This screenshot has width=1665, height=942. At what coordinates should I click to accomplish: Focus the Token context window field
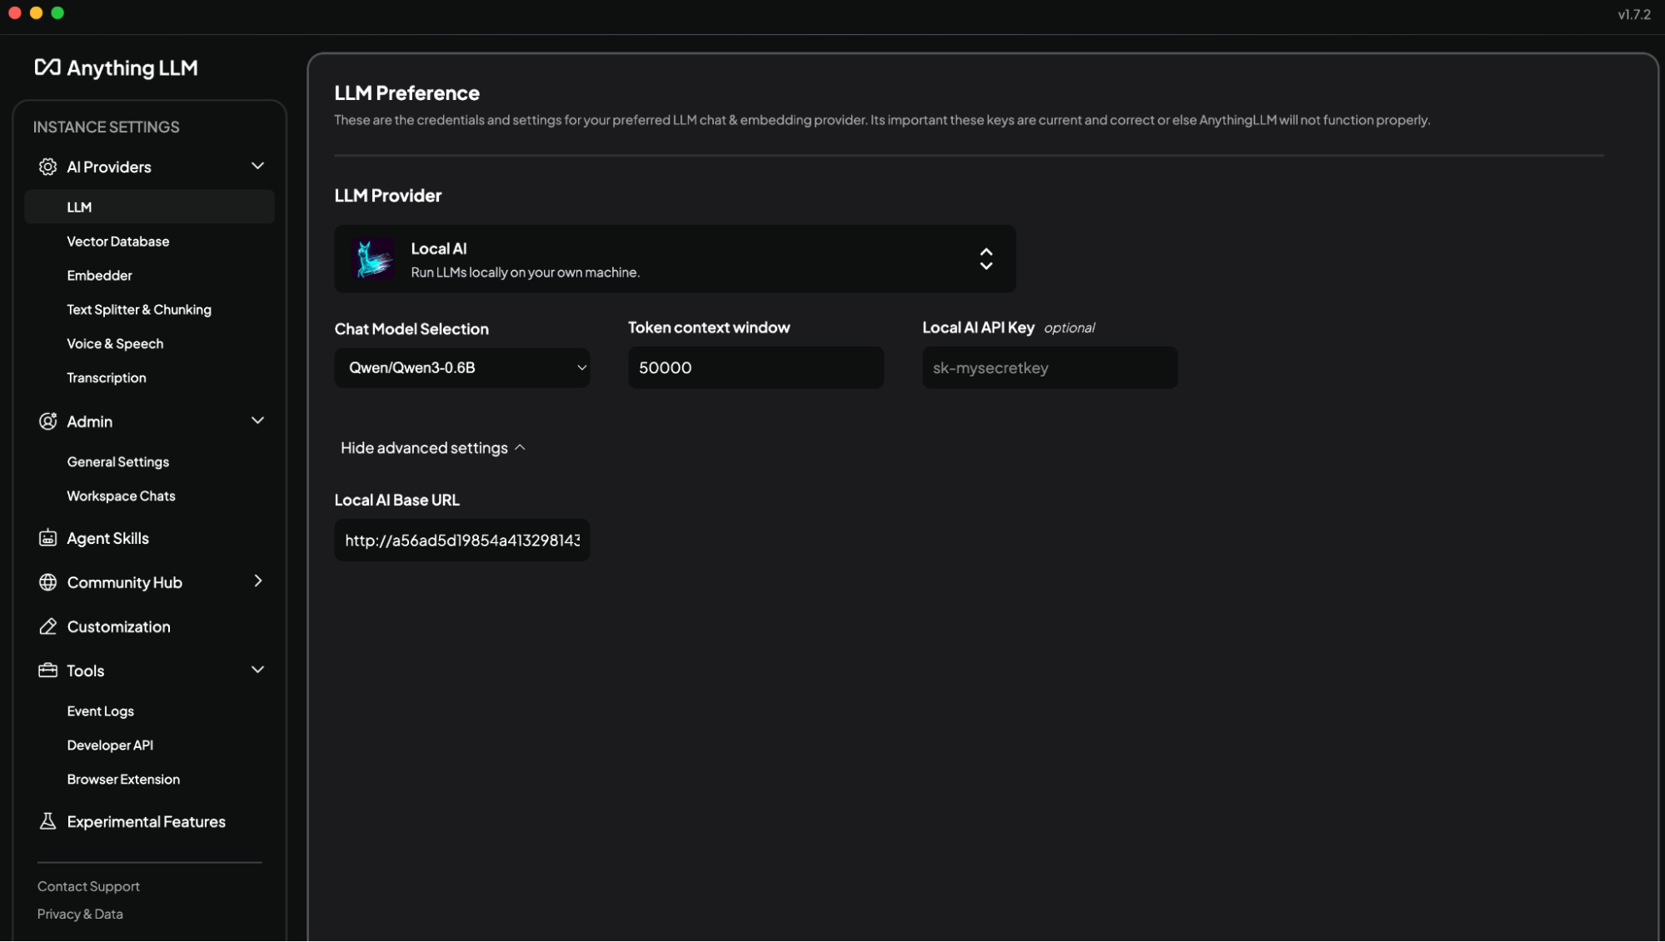756,367
